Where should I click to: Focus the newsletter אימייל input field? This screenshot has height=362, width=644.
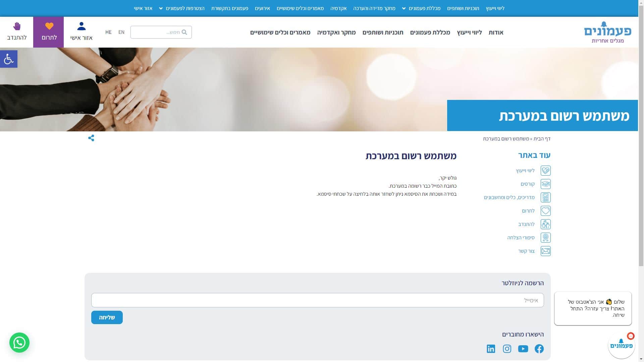[x=317, y=300]
